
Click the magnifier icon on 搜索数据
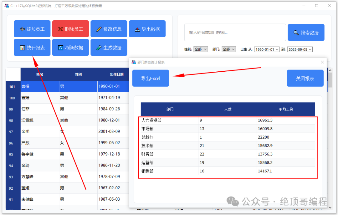[x=296, y=33]
